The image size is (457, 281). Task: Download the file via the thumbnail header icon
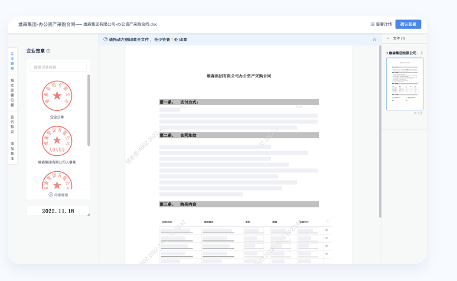click(x=422, y=53)
